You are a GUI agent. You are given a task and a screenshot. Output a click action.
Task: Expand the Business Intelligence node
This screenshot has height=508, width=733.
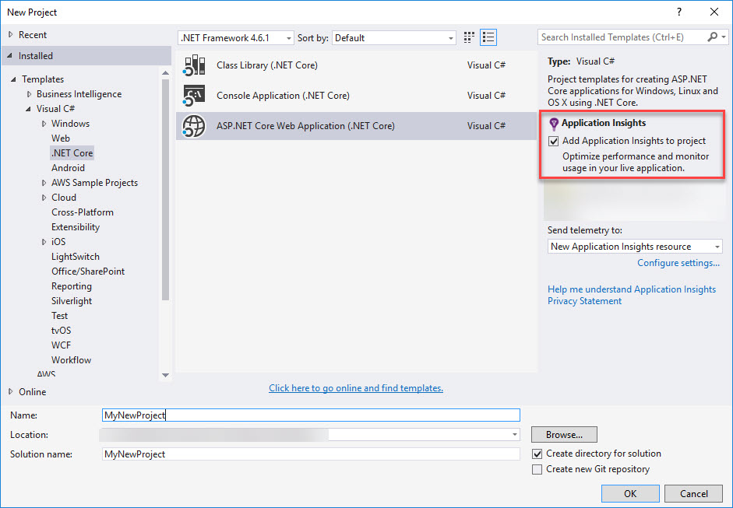[29, 94]
